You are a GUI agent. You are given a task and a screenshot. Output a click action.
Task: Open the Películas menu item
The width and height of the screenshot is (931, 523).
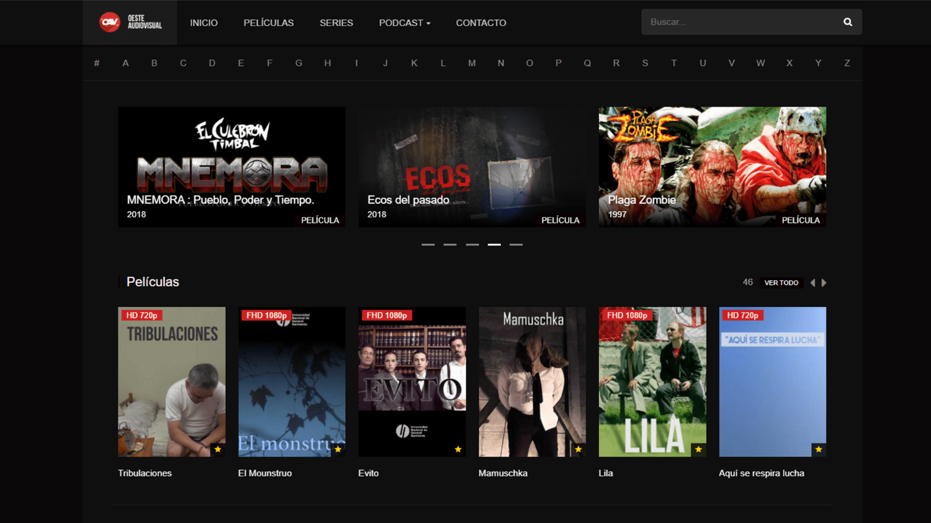[269, 23]
